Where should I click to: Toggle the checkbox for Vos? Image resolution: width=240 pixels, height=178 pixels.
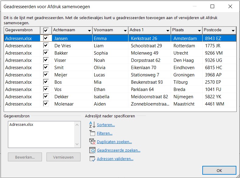click(x=46, y=89)
